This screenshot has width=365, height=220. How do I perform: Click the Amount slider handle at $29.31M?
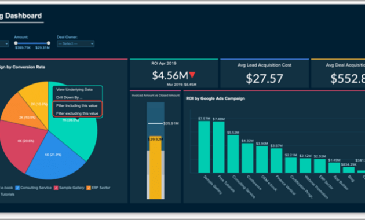[x=49, y=43]
